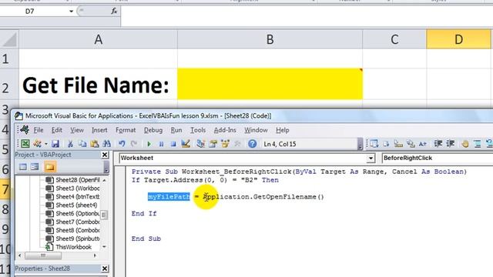The image size is (493, 277).
Task: Click the Insert UserForm toolbar icon
Action: click(x=38, y=144)
